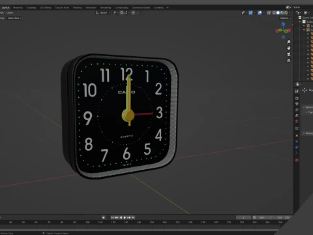Open the Global transform orientation dropdown

[103, 12]
